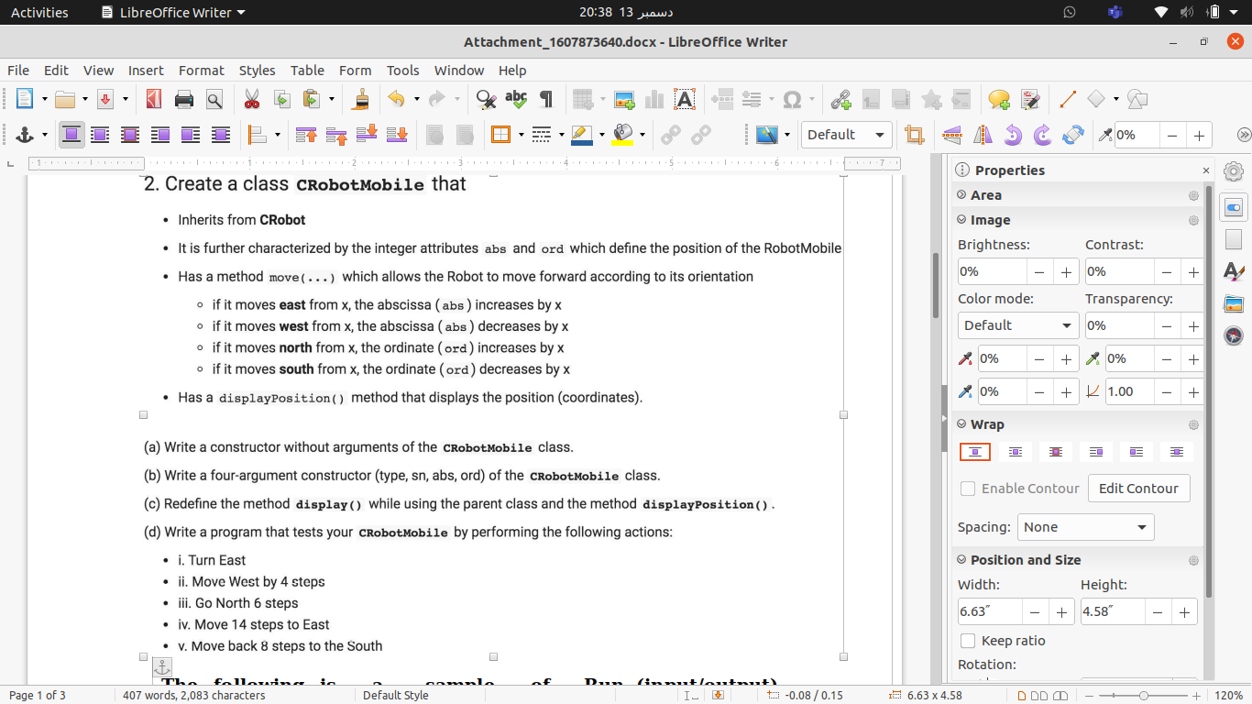Export document directly as PDF

(x=154, y=99)
